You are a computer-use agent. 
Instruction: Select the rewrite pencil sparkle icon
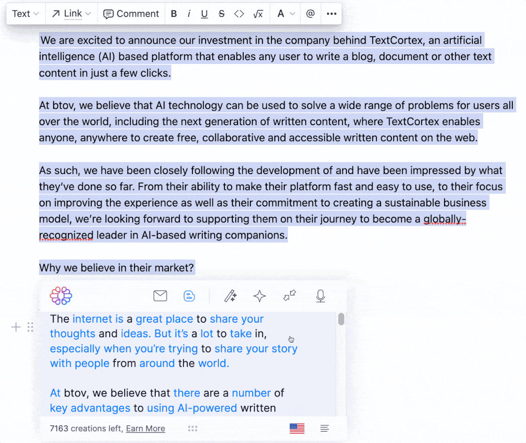click(231, 296)
